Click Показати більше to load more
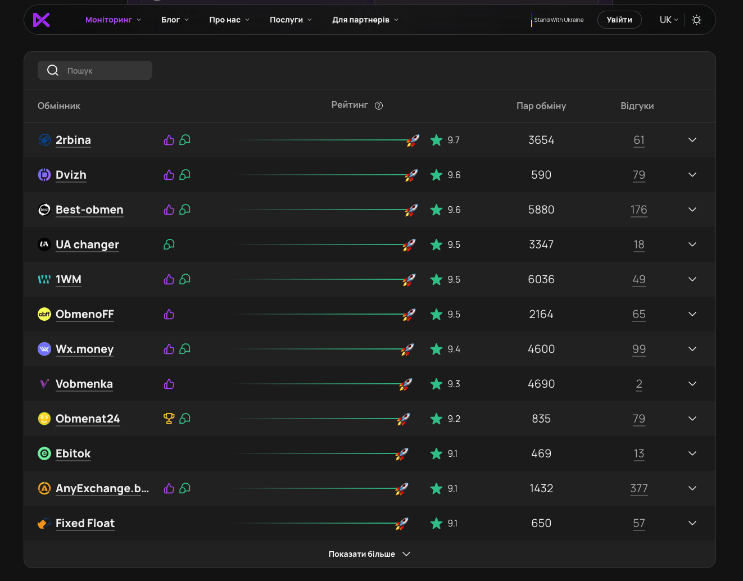Screen dimensions: 743x581 coord(369,554)
